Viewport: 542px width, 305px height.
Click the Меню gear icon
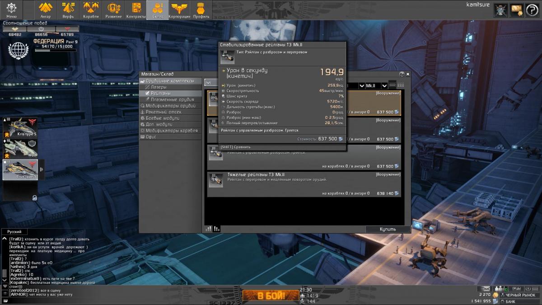pyautogui.click(x=11, y=9)
